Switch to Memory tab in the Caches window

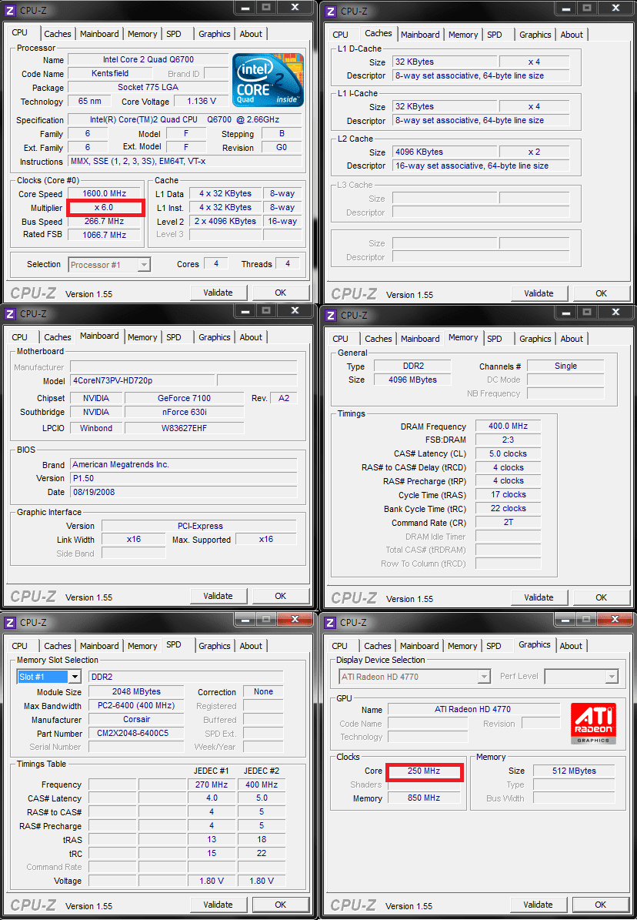[463, 35]
